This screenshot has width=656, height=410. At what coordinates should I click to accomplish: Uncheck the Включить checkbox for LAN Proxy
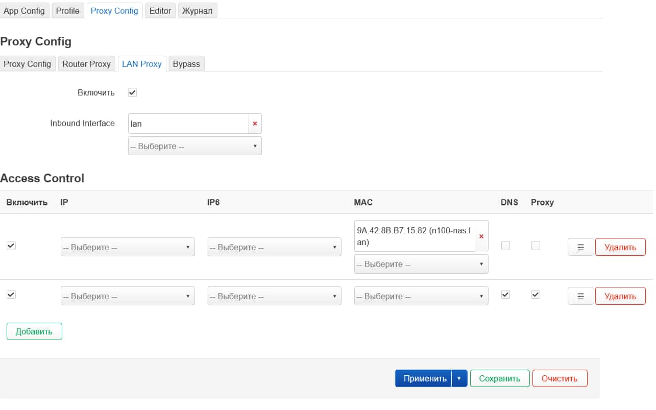[132, 92]
